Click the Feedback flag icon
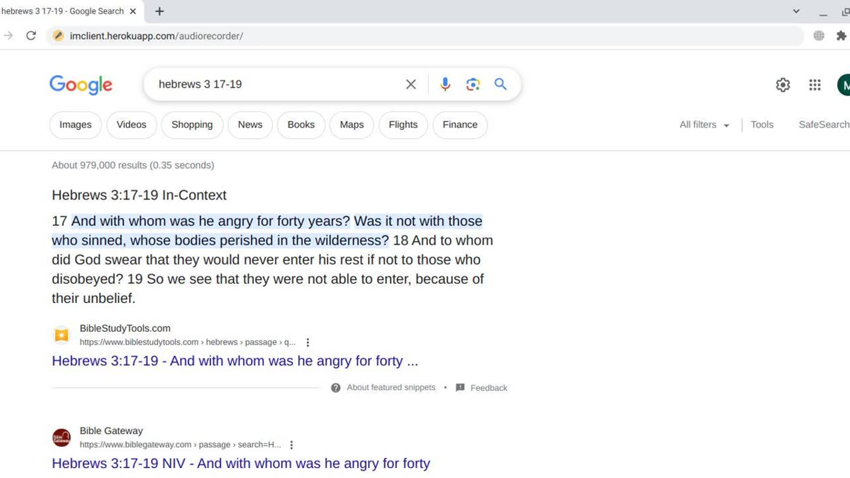850x478 pixels. [460, 388]
